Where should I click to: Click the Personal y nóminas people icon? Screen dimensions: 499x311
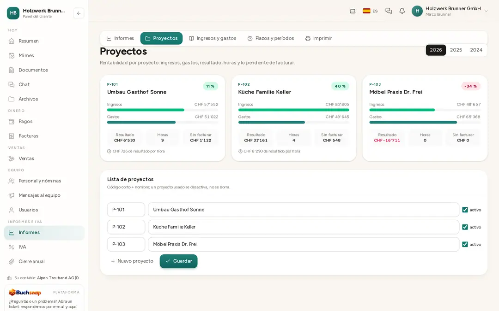tap(12, 181)
